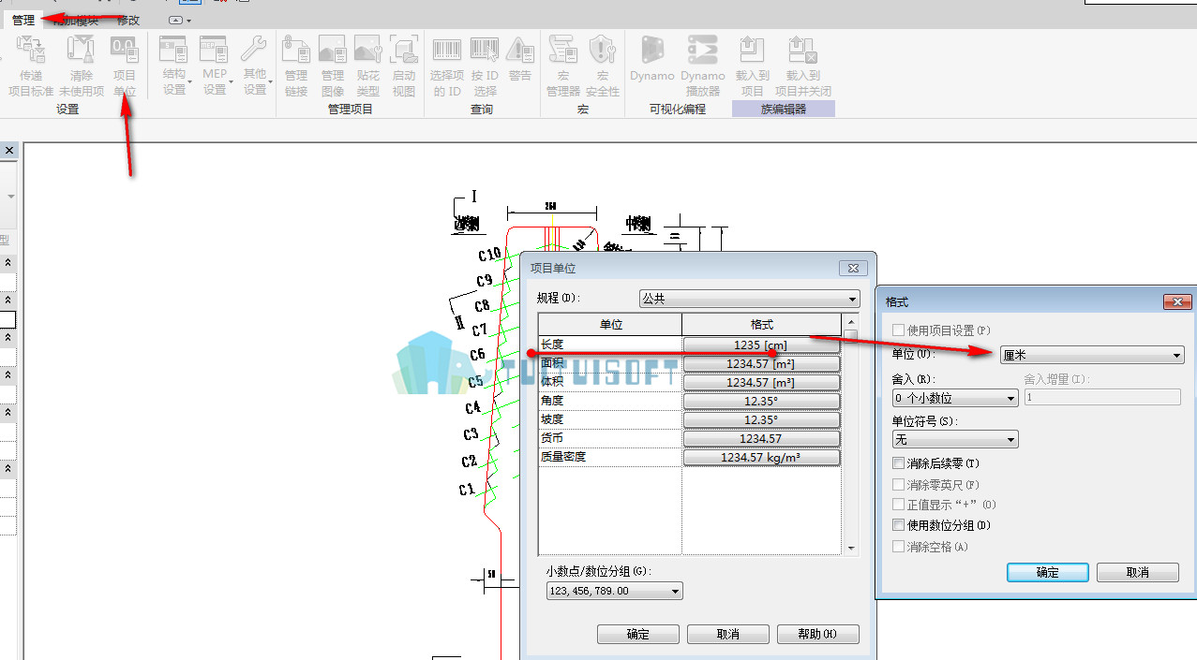Viewport: 1197px width, 660px height.
Task: Click Load into Project (载入到项目)
Action: tap(752, 66)
